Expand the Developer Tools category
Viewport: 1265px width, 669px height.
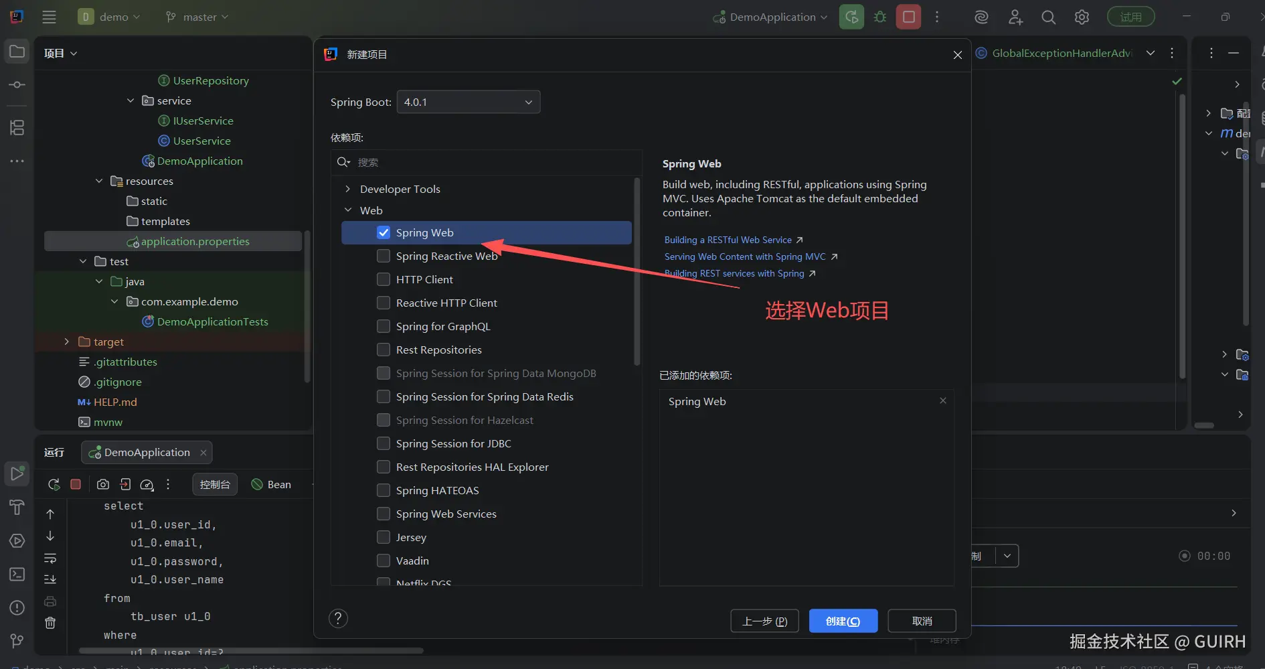[347, 189]
